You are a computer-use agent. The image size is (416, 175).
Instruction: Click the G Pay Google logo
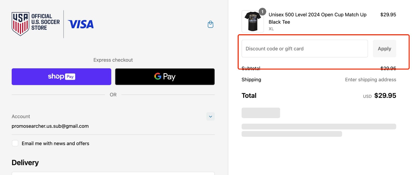pos(158,76)
